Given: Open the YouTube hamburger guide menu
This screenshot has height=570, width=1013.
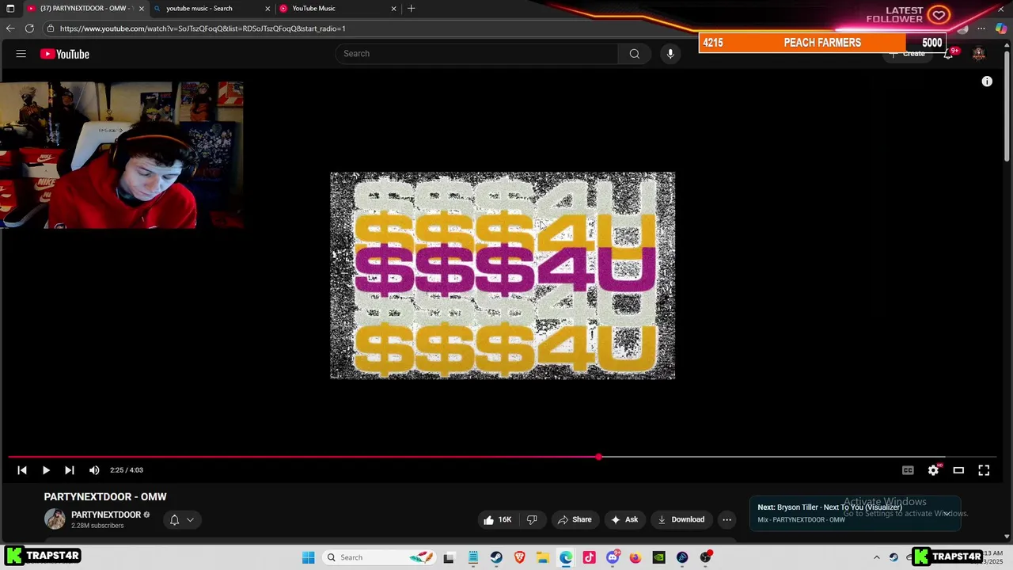Looking at the screenshot, I should pyautogui.click(x=21, y=54).
